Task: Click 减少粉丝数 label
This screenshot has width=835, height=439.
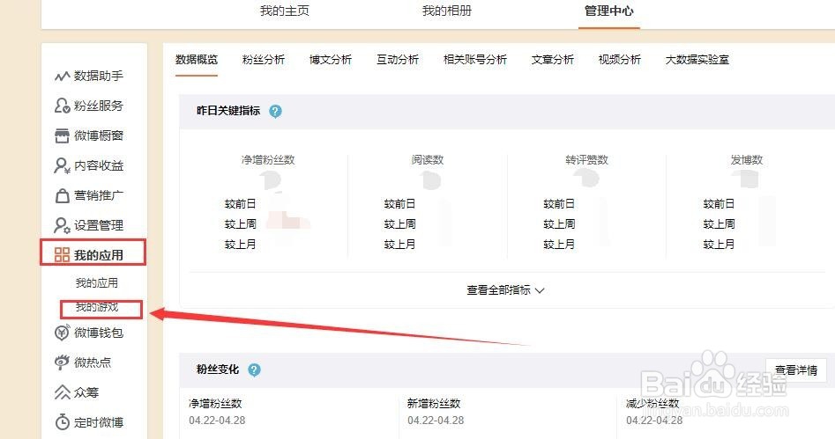Action: coord(652,404)
